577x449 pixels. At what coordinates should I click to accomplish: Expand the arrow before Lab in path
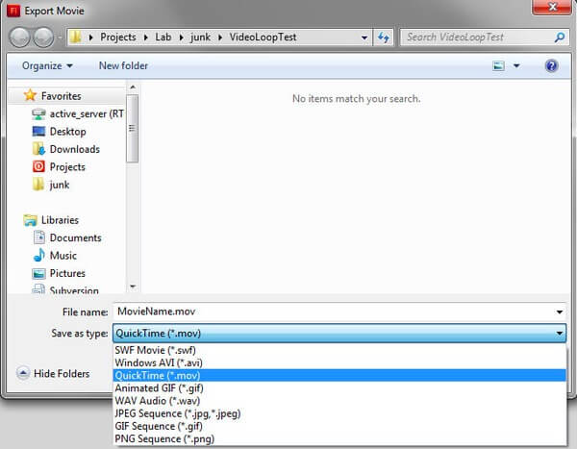point(146,37)
